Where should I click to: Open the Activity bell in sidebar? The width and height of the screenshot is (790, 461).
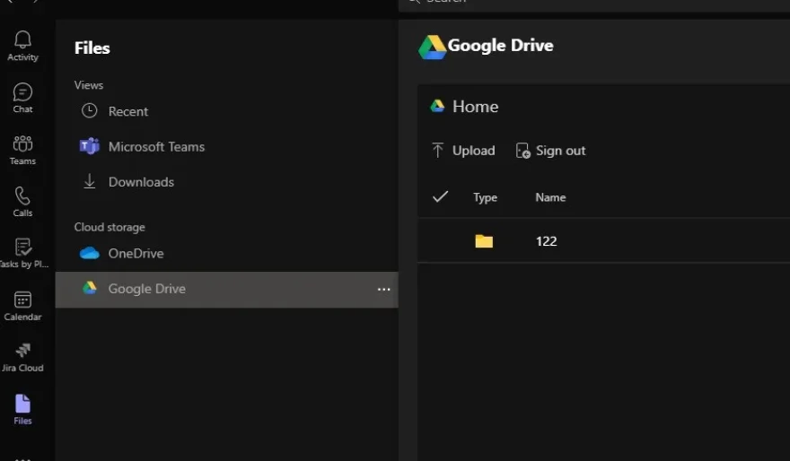[22, 46]
